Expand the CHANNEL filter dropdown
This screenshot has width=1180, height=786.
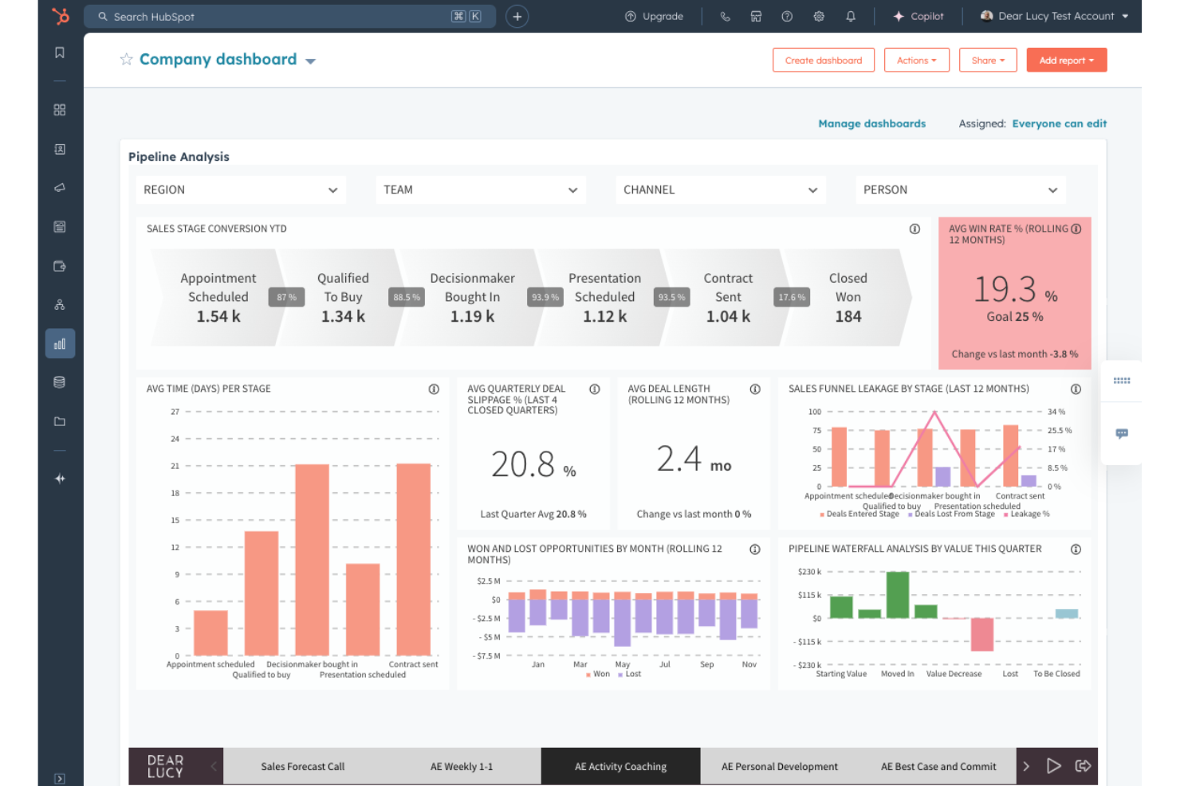coord(720,190)
